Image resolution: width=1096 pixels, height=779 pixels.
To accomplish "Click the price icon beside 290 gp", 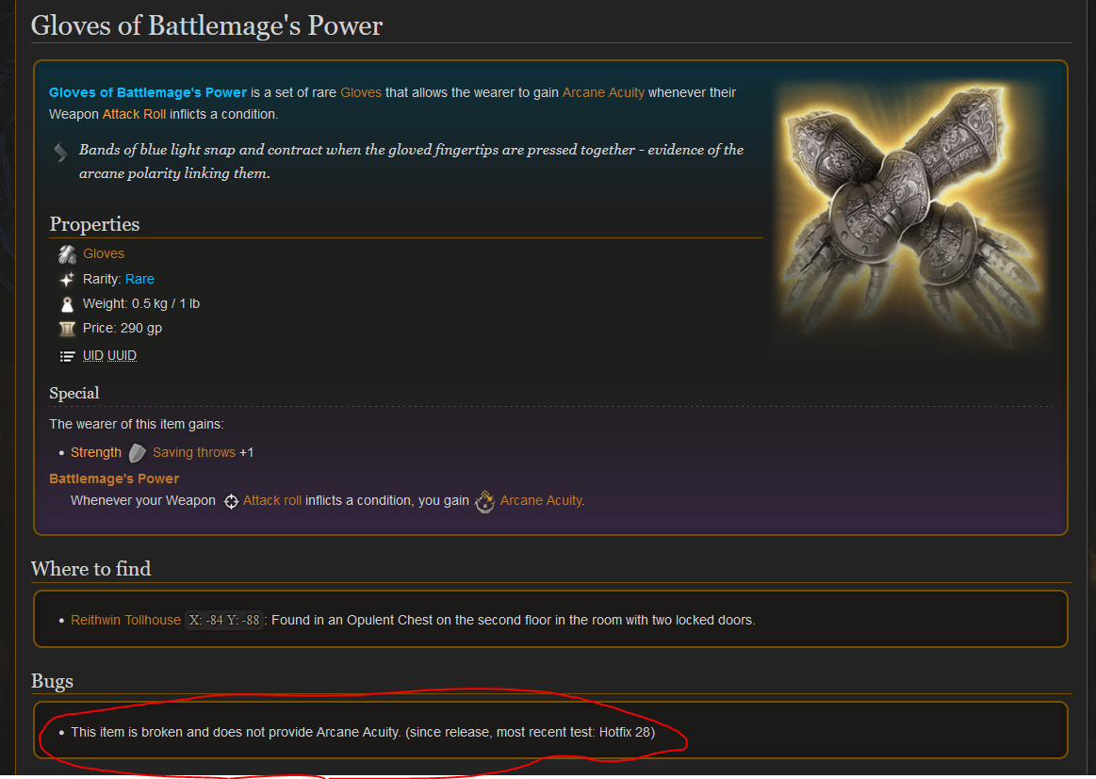I will click(67, 329).
